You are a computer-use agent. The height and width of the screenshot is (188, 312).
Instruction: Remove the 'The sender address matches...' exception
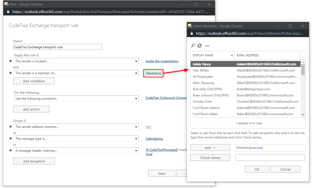[11, 127]
